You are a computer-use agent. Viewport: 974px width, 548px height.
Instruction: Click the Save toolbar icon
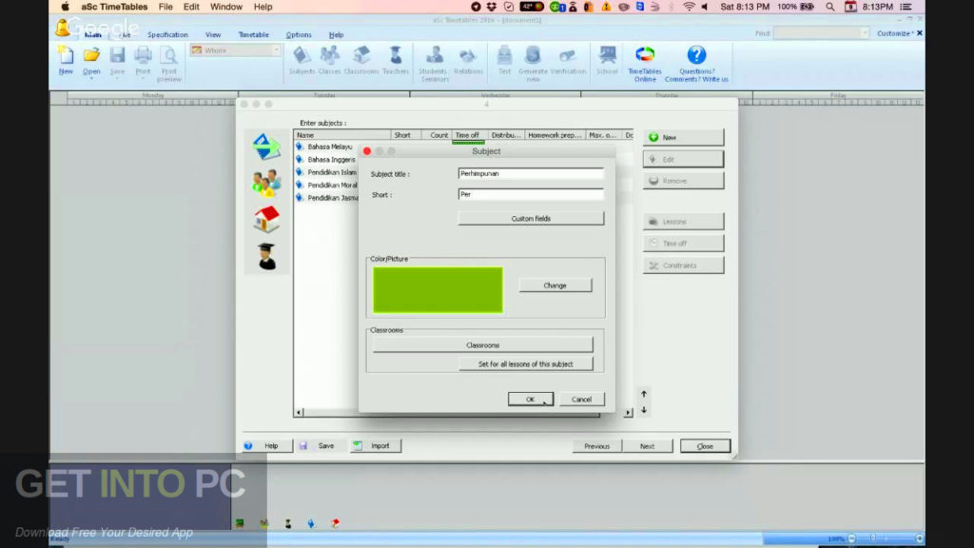pyautogui.click(x=117, y=60)
